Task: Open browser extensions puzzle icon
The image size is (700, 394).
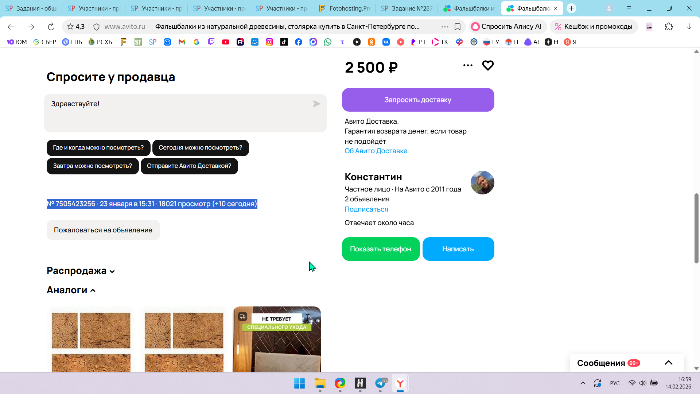Action: pos(669,27)
